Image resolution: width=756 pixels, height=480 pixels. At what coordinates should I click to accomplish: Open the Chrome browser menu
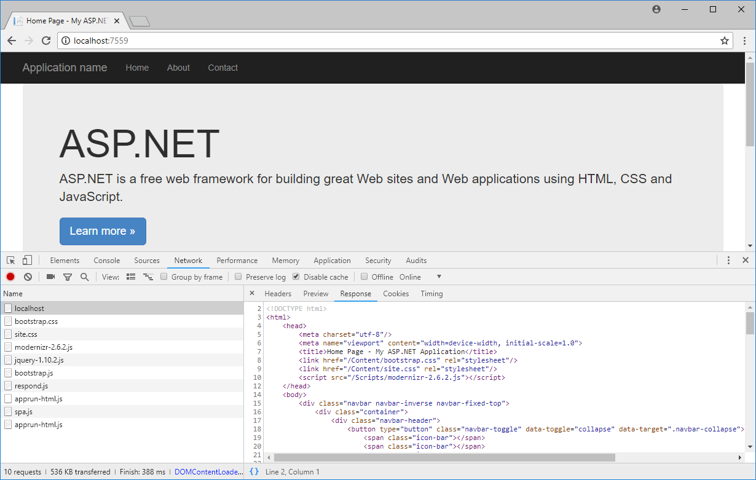pyautogui.click(x=746, y=41)
